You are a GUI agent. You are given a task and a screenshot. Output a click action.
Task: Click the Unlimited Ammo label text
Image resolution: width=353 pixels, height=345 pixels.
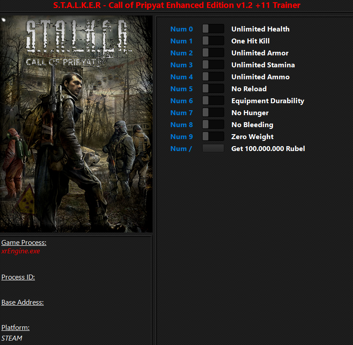pos(260,77)
